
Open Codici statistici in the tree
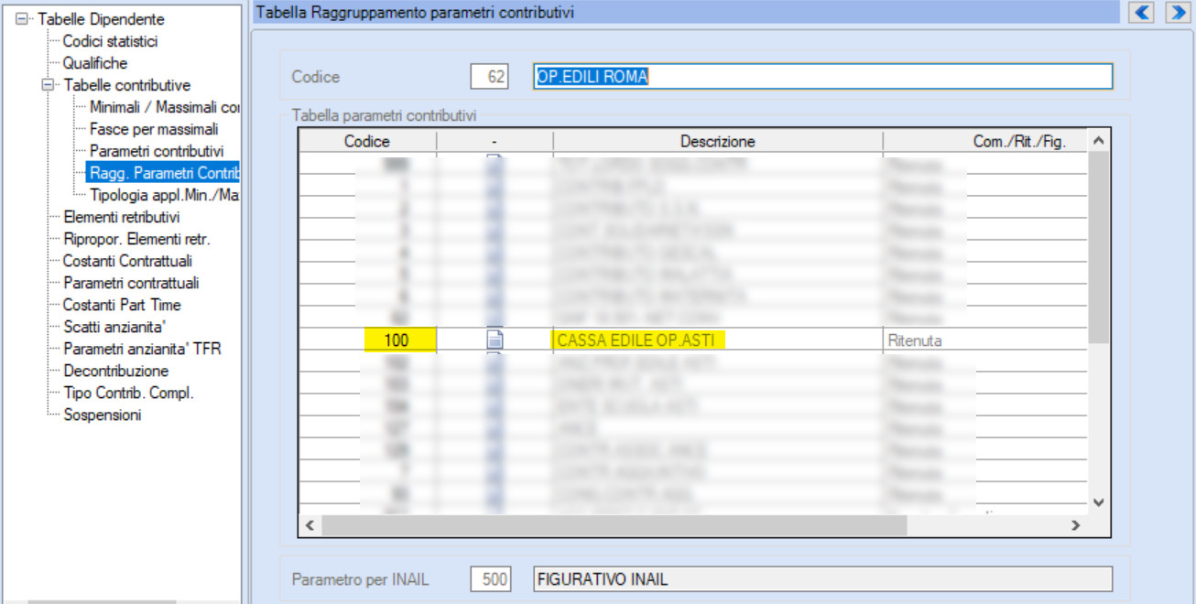[x=110, y=41]
